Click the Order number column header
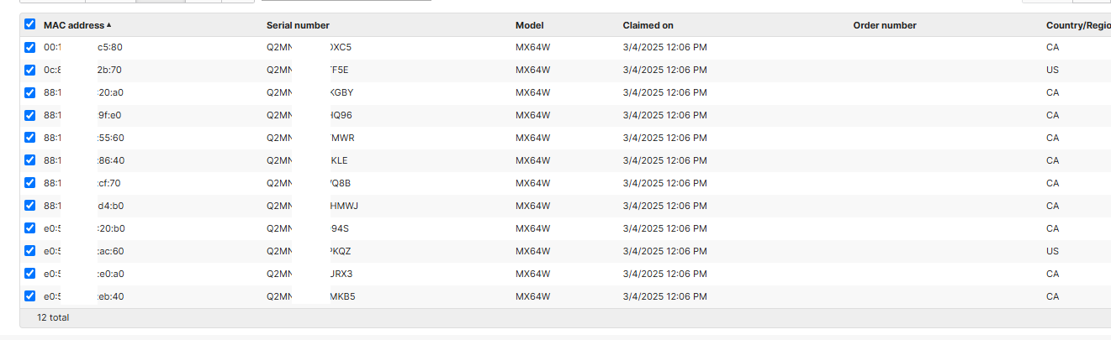1111x340 pixels. tap(885, 25)
